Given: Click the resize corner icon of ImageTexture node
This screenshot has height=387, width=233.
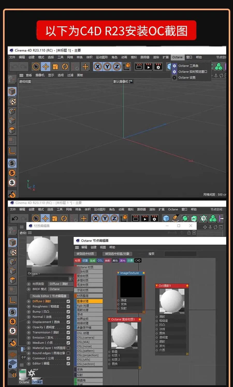Looking at the screenshot, I should click(143, 312).
